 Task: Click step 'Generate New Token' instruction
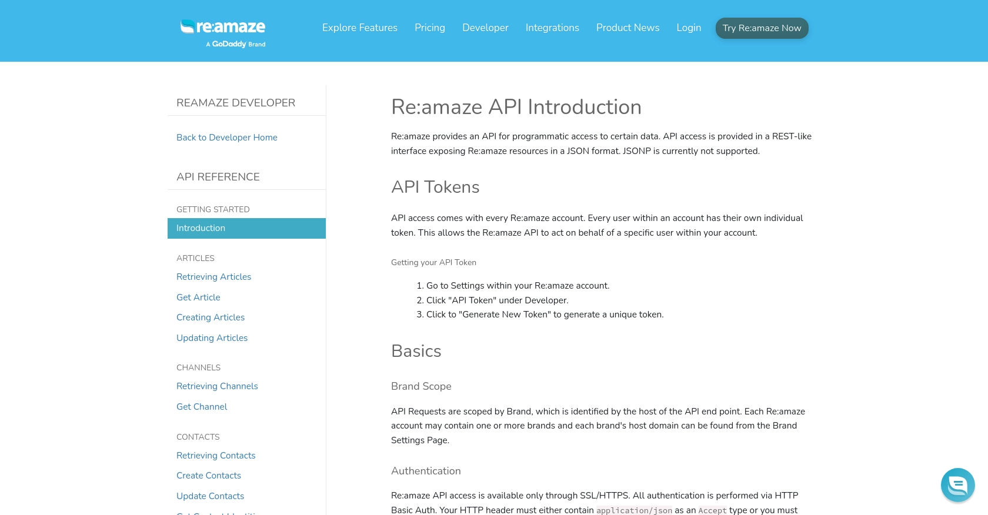(x=545, y=315)
